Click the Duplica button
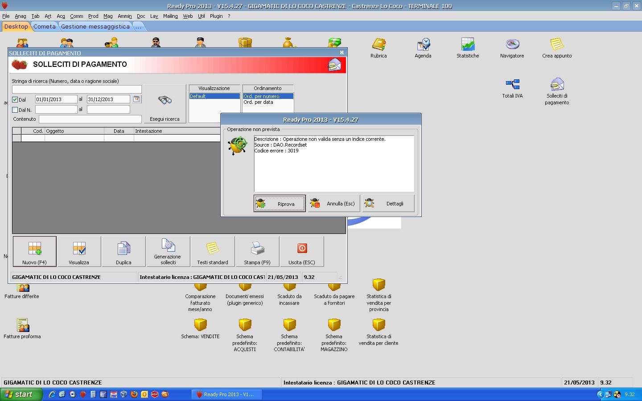Screen dimensions: 642x401 (123, 251)
